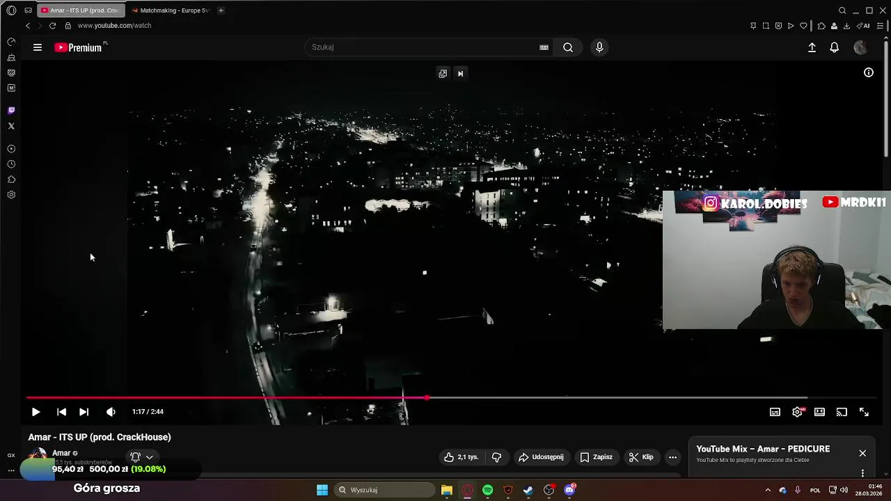
Task: Open the YouTube account avatar menu
Action: pyautogui.click(x=860, y=47)
